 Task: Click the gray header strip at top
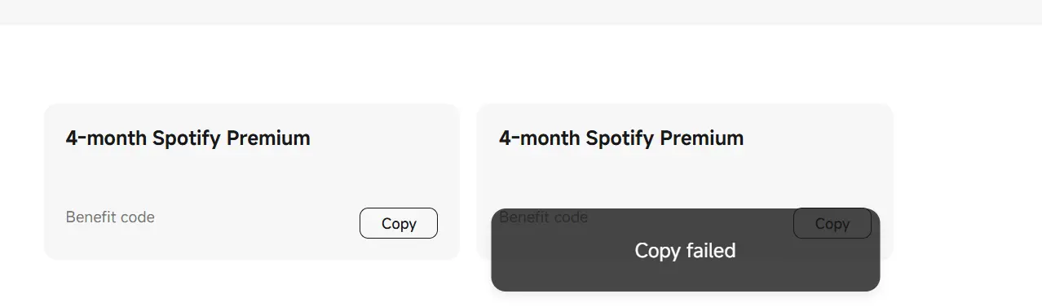tap(521, 11)
